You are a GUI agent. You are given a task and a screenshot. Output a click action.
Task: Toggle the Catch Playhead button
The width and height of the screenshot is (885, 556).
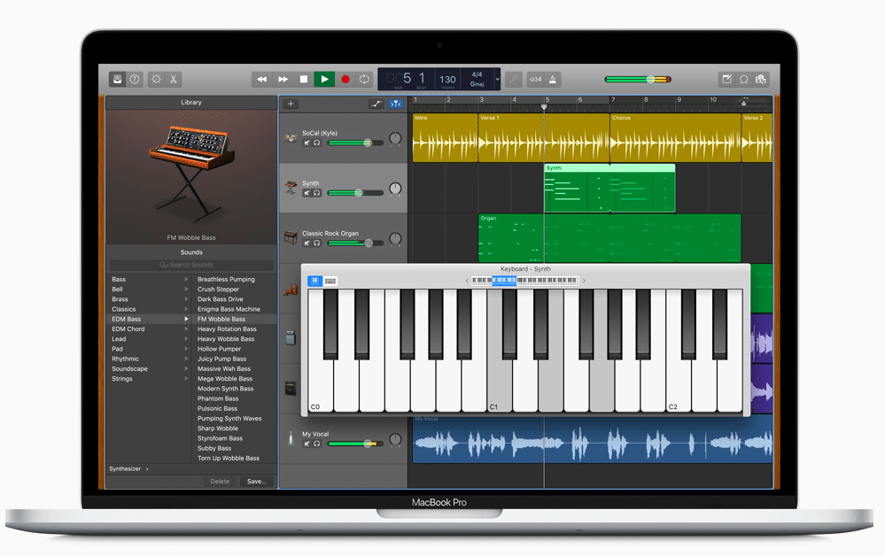click(x=396, y=104)
